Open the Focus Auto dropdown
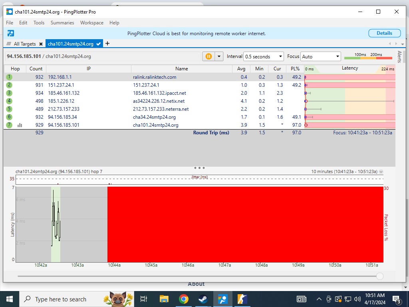The height and width of the screenshot is (307, 409). [320, 56]
